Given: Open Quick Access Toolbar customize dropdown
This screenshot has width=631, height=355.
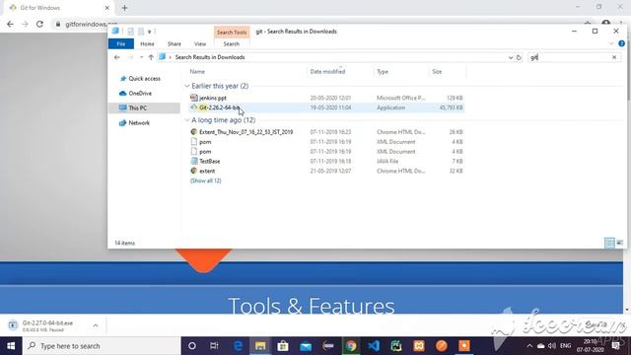Looking at the screenshot, I should tap(149, 32).
